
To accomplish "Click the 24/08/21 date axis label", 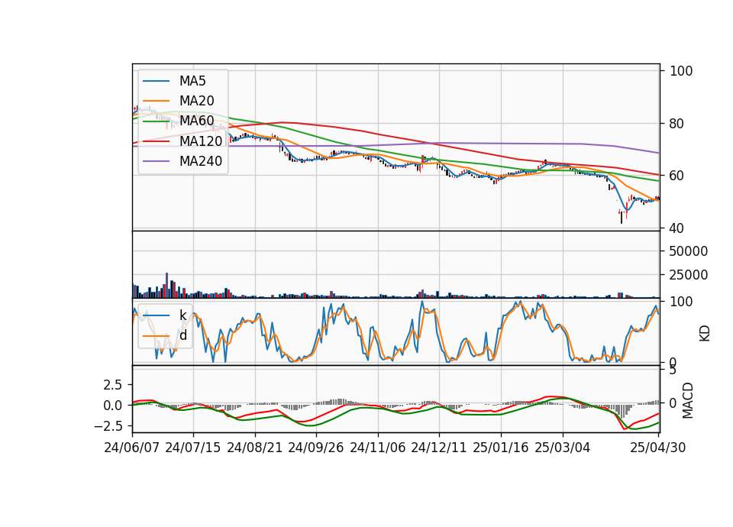I will (255, 448).
